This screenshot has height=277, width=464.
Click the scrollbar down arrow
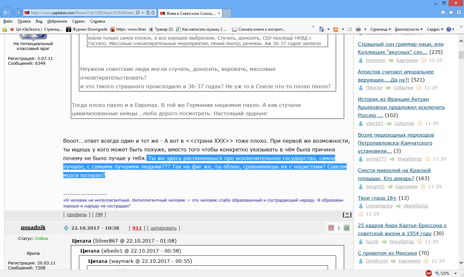click(x=461, y=263)
